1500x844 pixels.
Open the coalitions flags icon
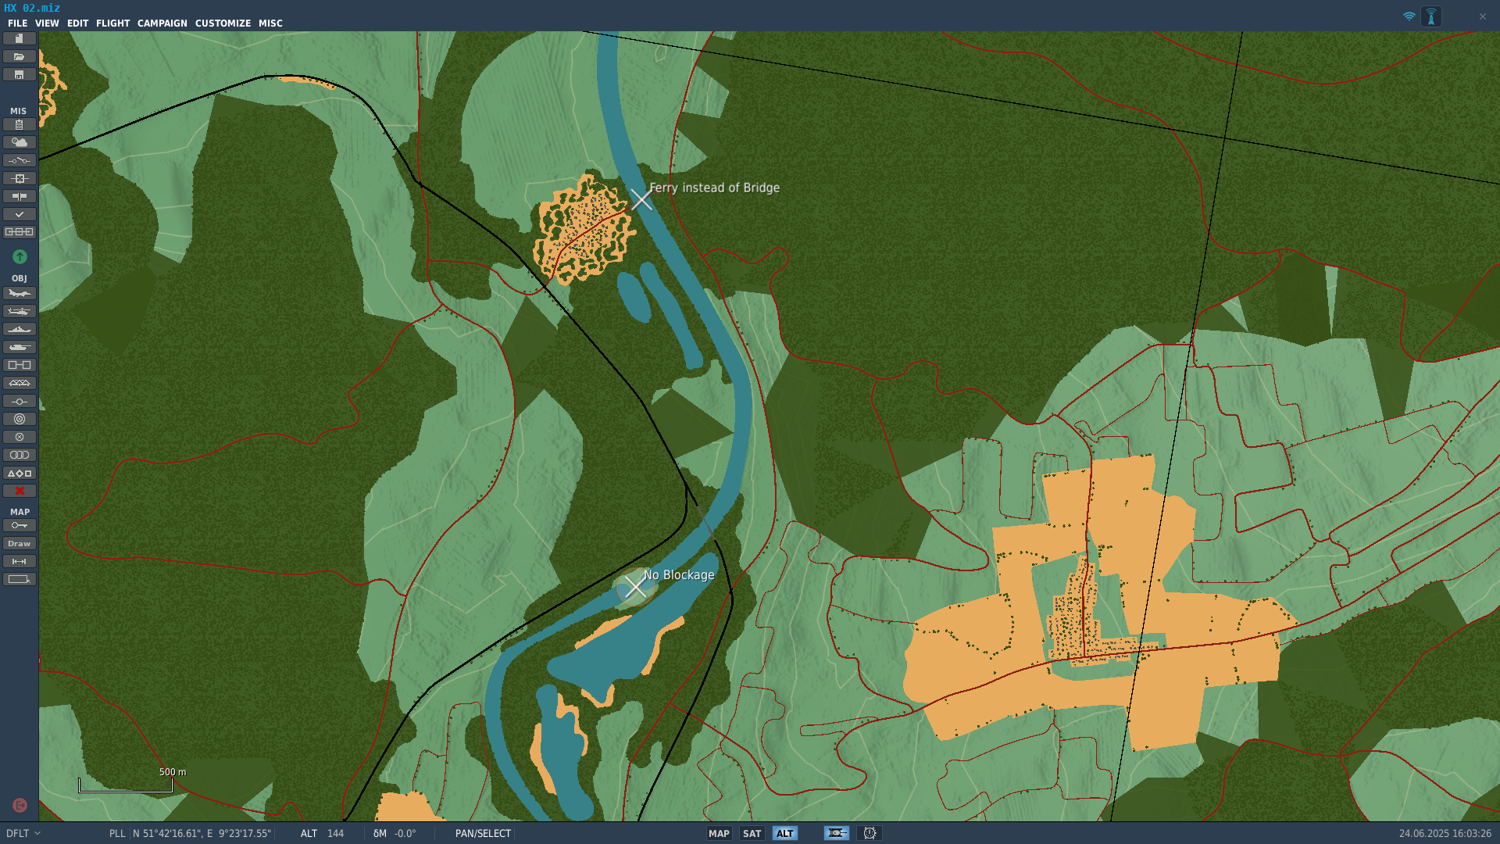point(19,196)
